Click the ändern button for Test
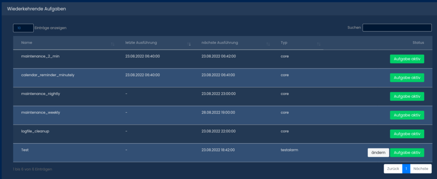The image size is (437, 179). coord(378,153)
